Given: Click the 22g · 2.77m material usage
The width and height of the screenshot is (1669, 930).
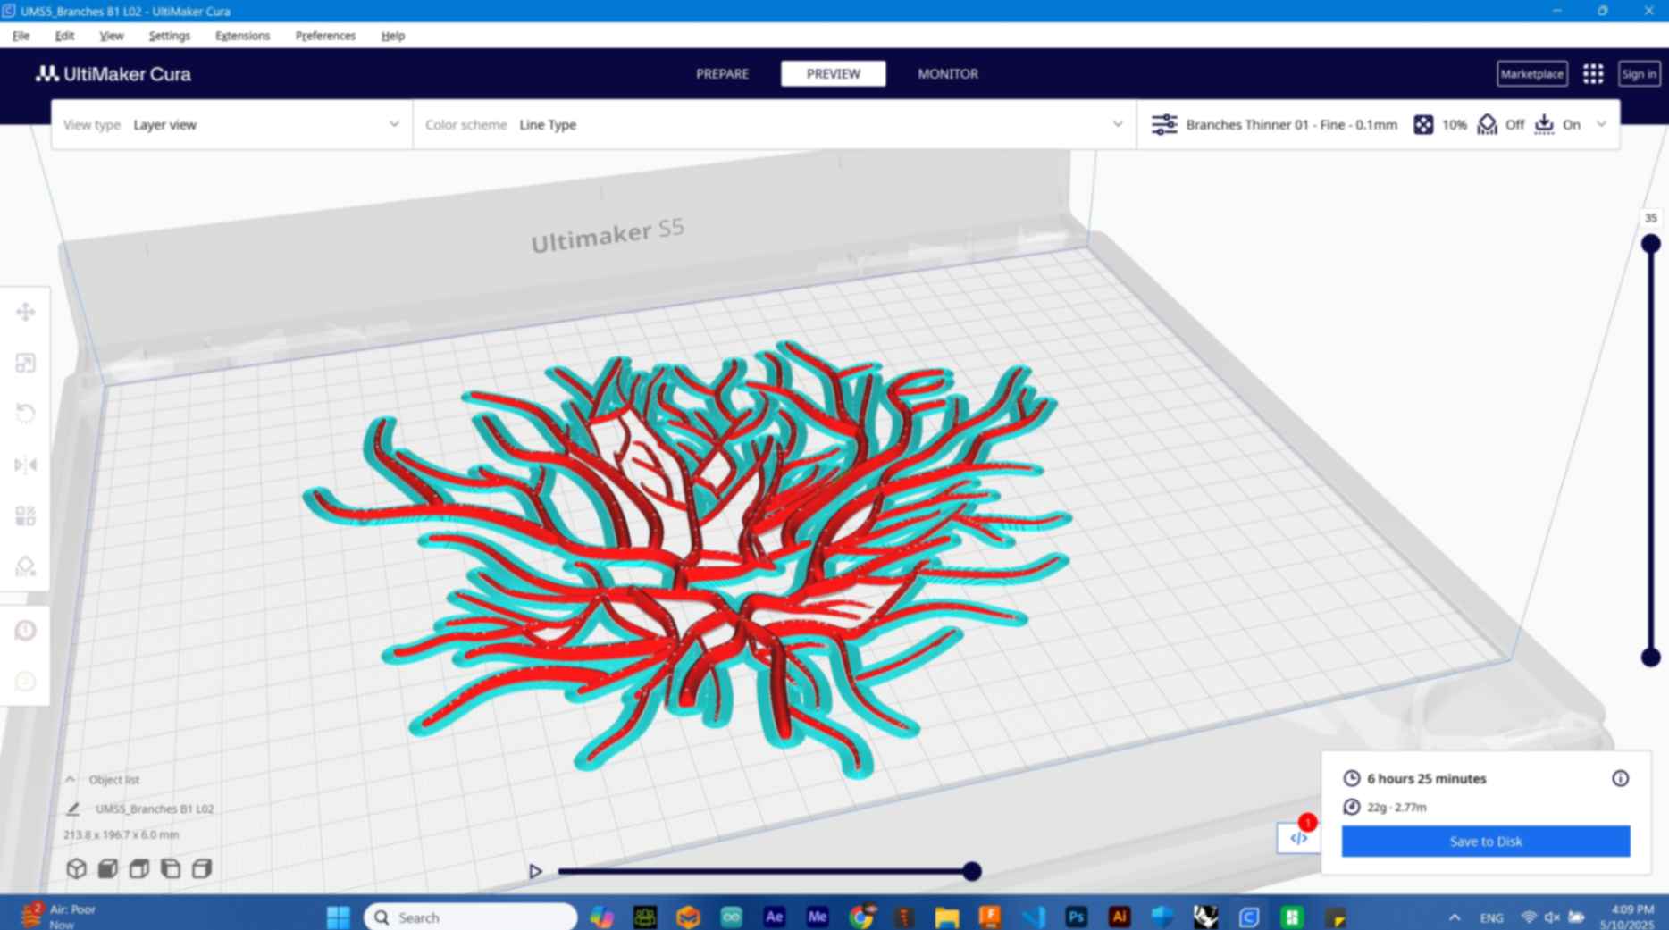Looking at the screenshot, I should point(1396,807).
